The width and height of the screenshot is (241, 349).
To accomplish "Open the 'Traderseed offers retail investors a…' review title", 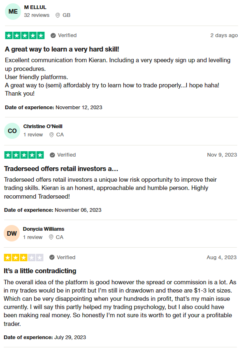I will [61, 169].
